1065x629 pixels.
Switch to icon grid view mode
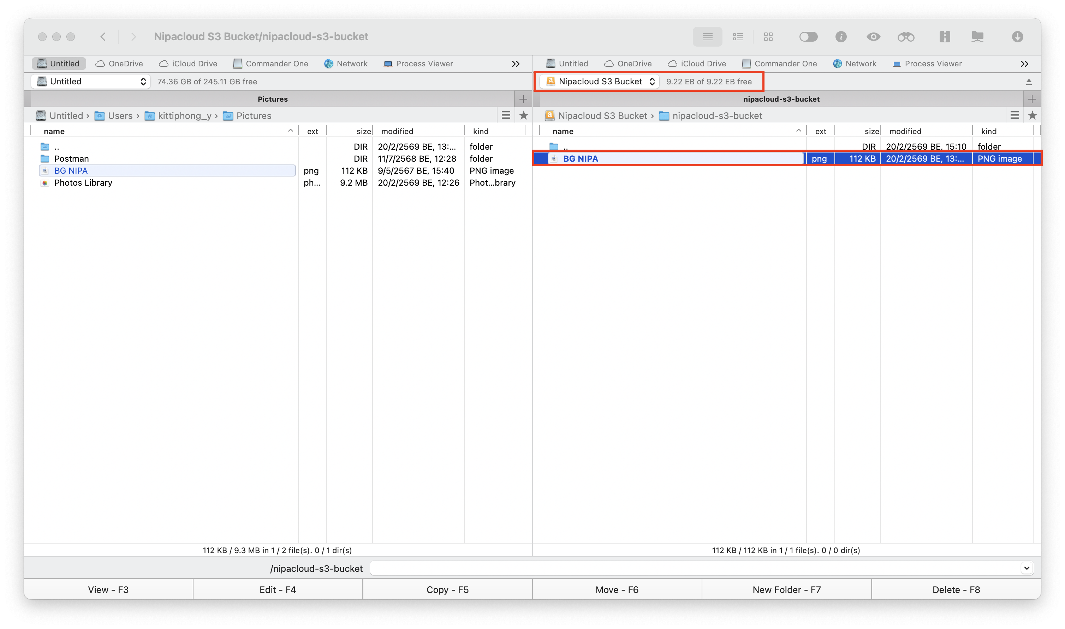(x=768, y=37)
